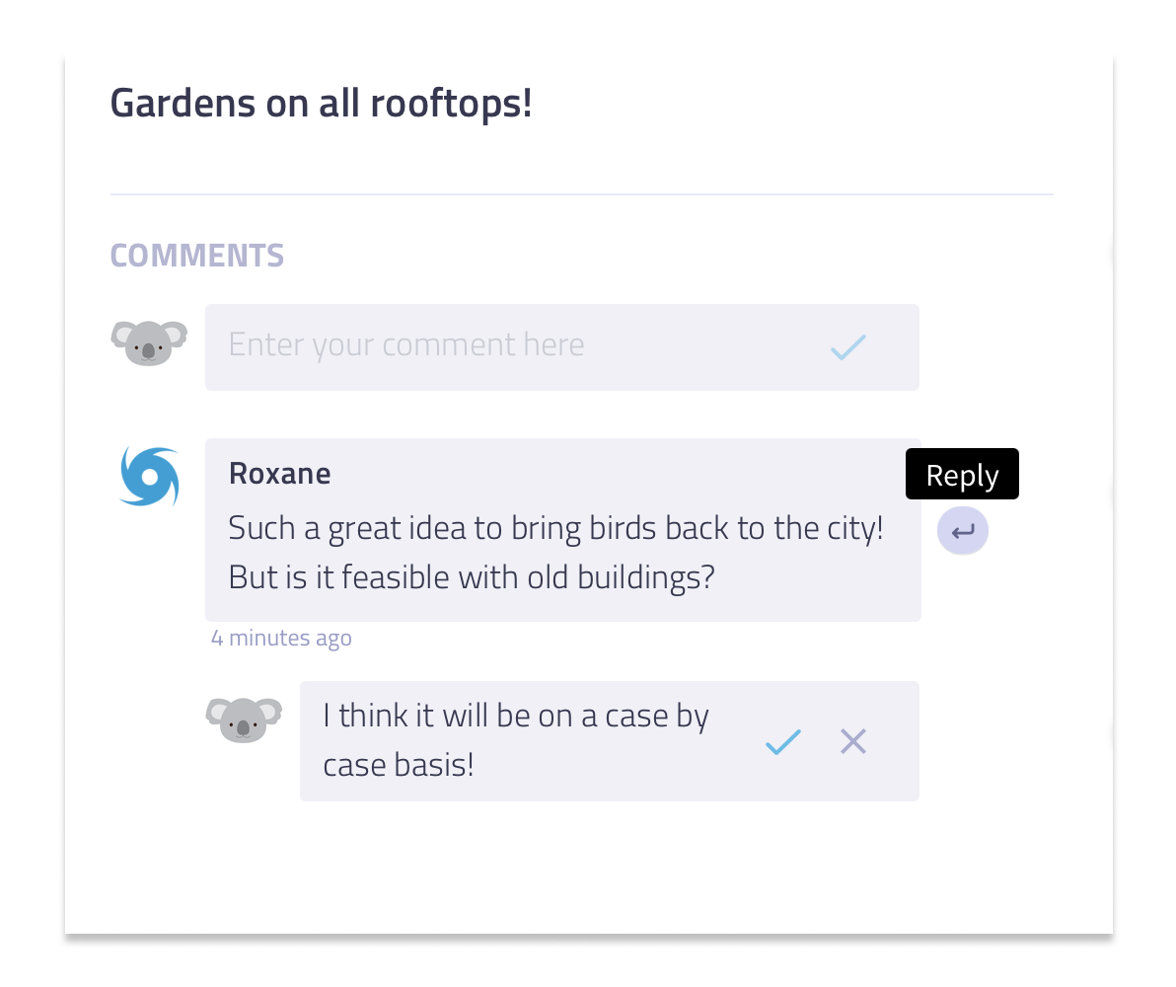Image resolution: width=1176 pixels, height=987 pixels.
Task: Click the empty card area below the reply box
Action: (x=589, y=867)
